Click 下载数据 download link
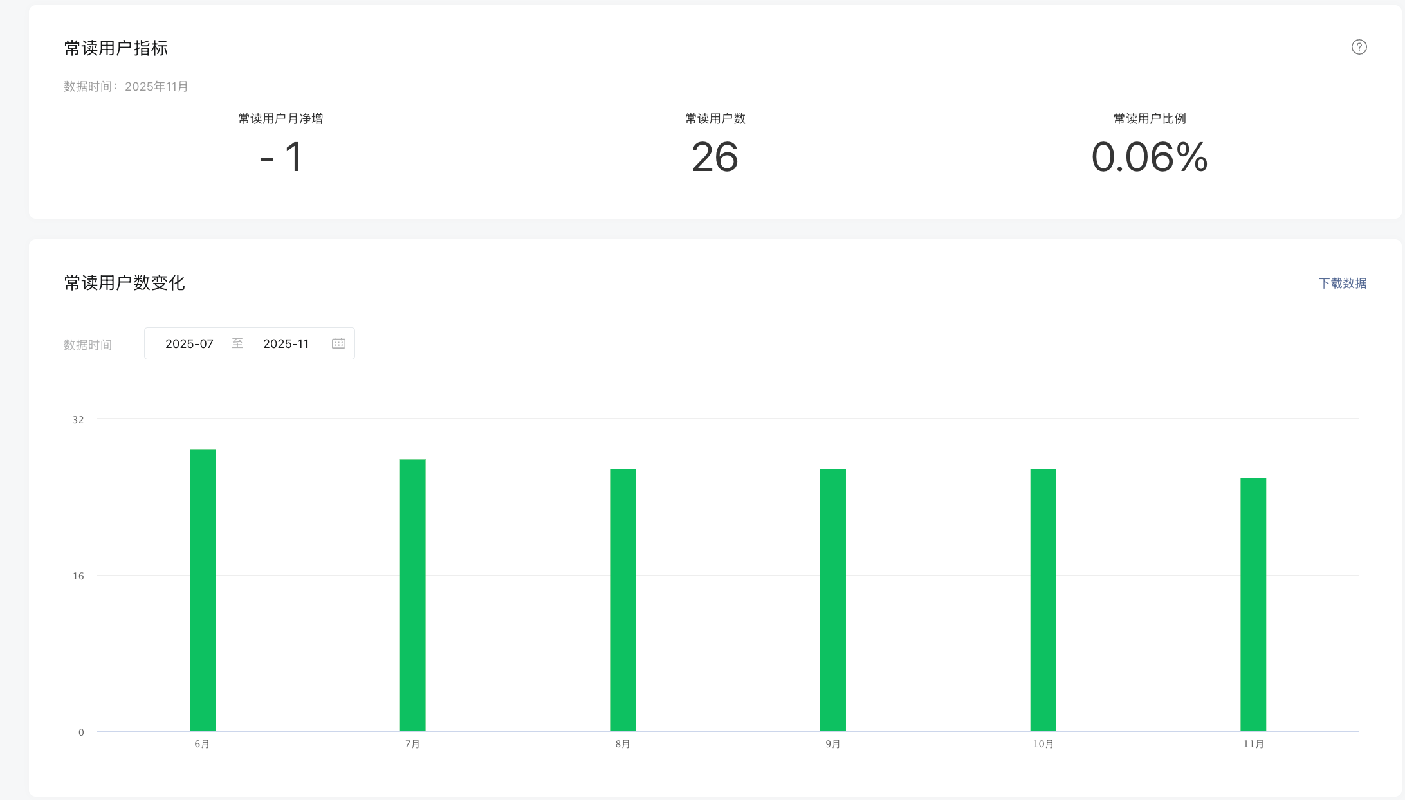The height and width of the screenshot is (800, 1405). coord(1342,284)
